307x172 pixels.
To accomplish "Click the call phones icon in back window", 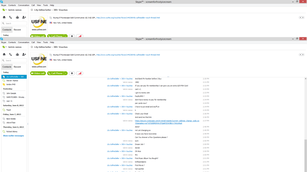I will (10, 17).
